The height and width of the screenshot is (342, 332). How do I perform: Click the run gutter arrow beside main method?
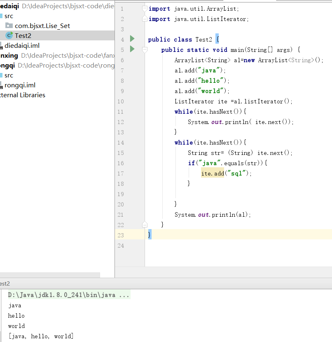point(132,49)
